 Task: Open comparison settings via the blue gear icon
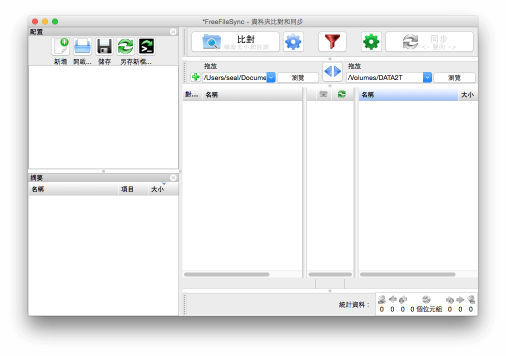(x=293, y=41)
